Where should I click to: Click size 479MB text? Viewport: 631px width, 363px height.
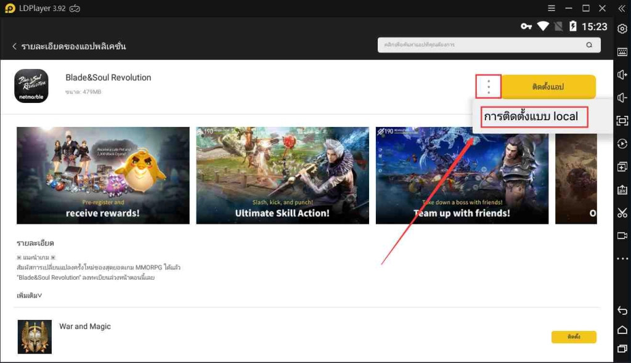pos(83,92)
